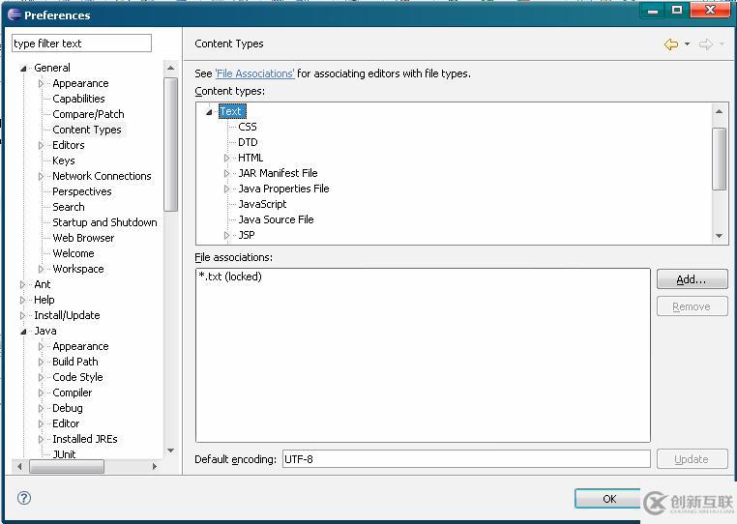Open the 'File Associations' link

(255, 73)
